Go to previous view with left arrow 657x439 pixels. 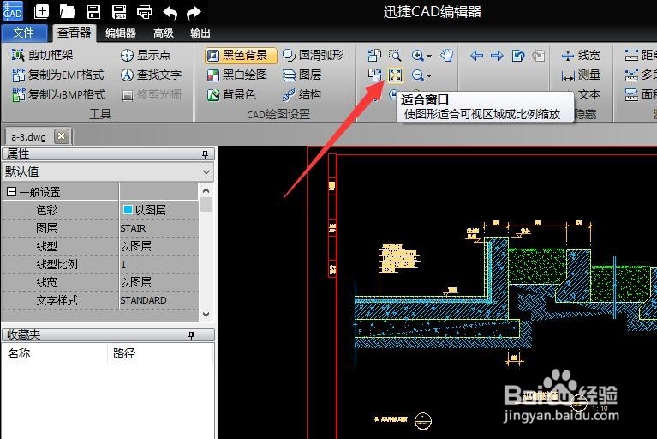476,56
